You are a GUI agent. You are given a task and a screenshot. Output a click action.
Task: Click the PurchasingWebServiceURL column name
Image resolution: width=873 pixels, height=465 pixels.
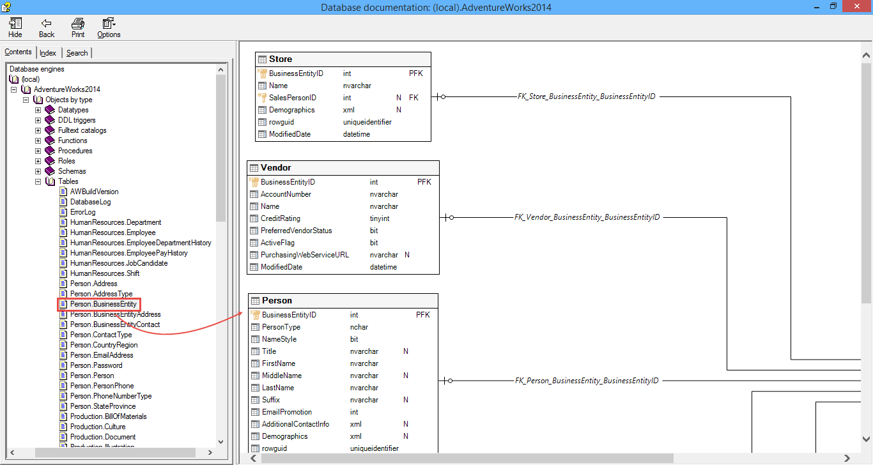pyautogui.click(x=305, y=255)
